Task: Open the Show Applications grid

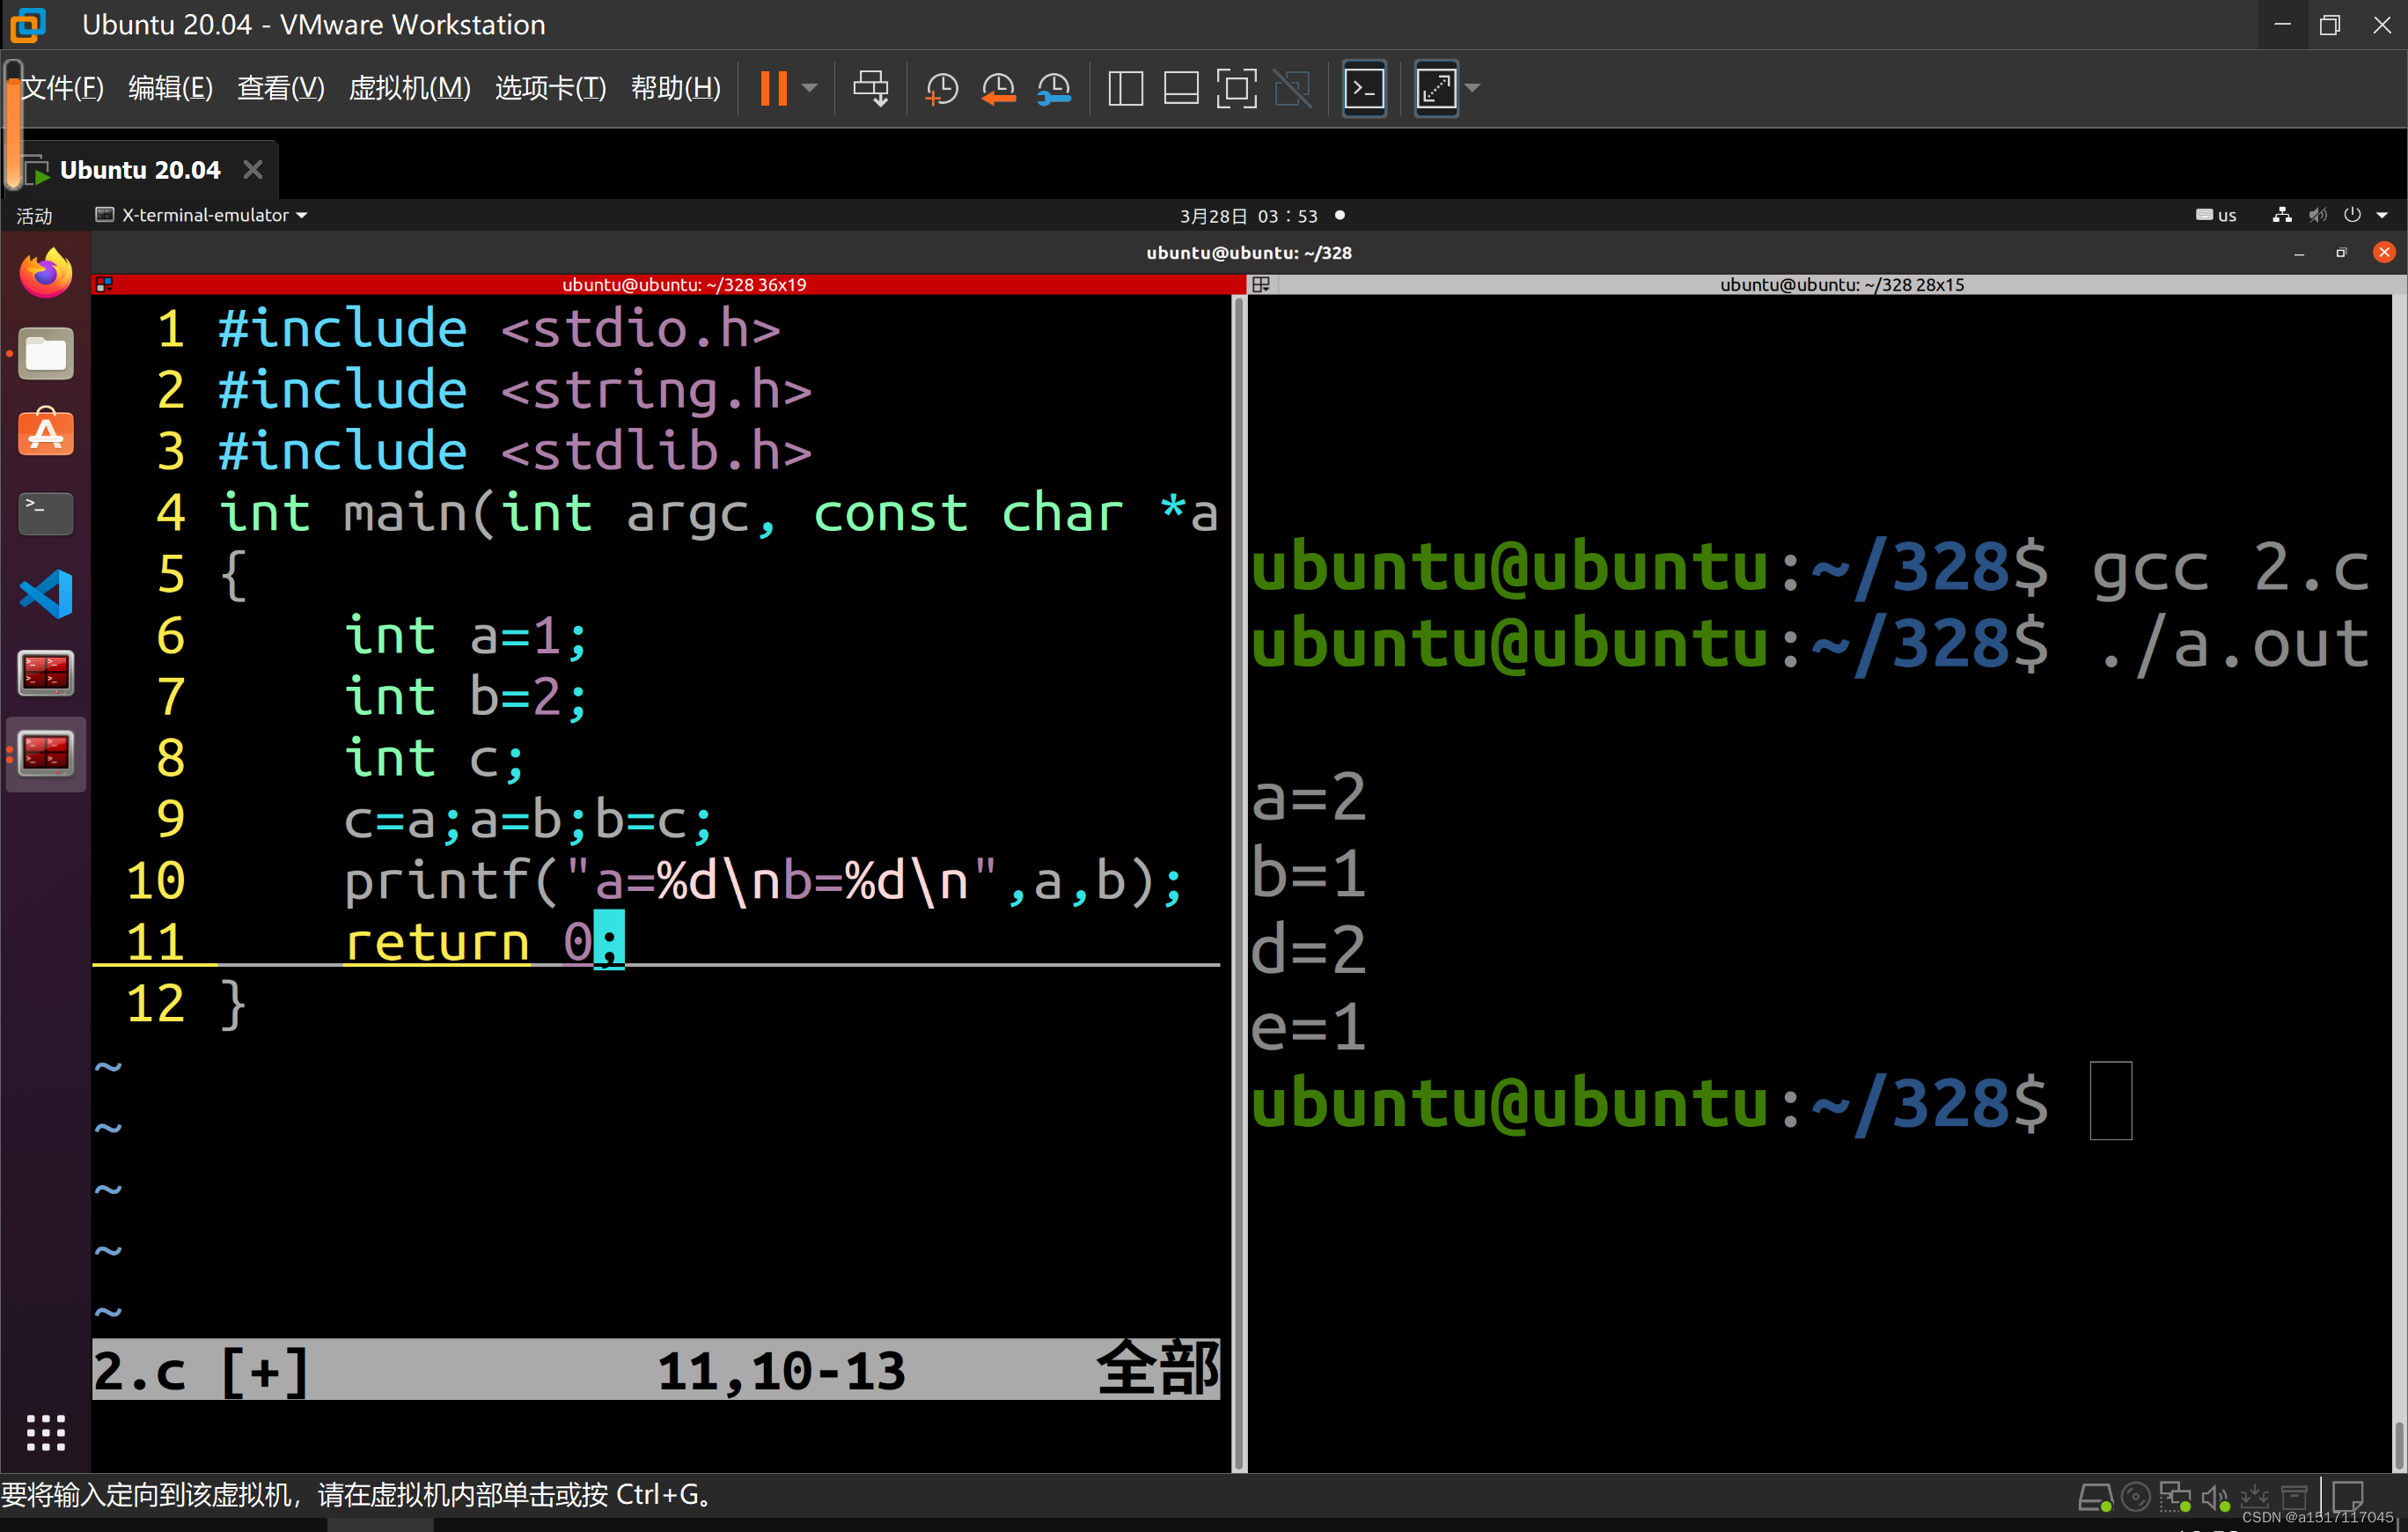Action: [x=46, y=1432]
